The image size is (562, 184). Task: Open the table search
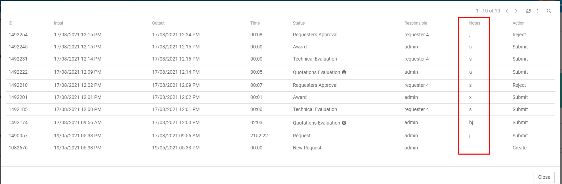(x=549, y=11)
